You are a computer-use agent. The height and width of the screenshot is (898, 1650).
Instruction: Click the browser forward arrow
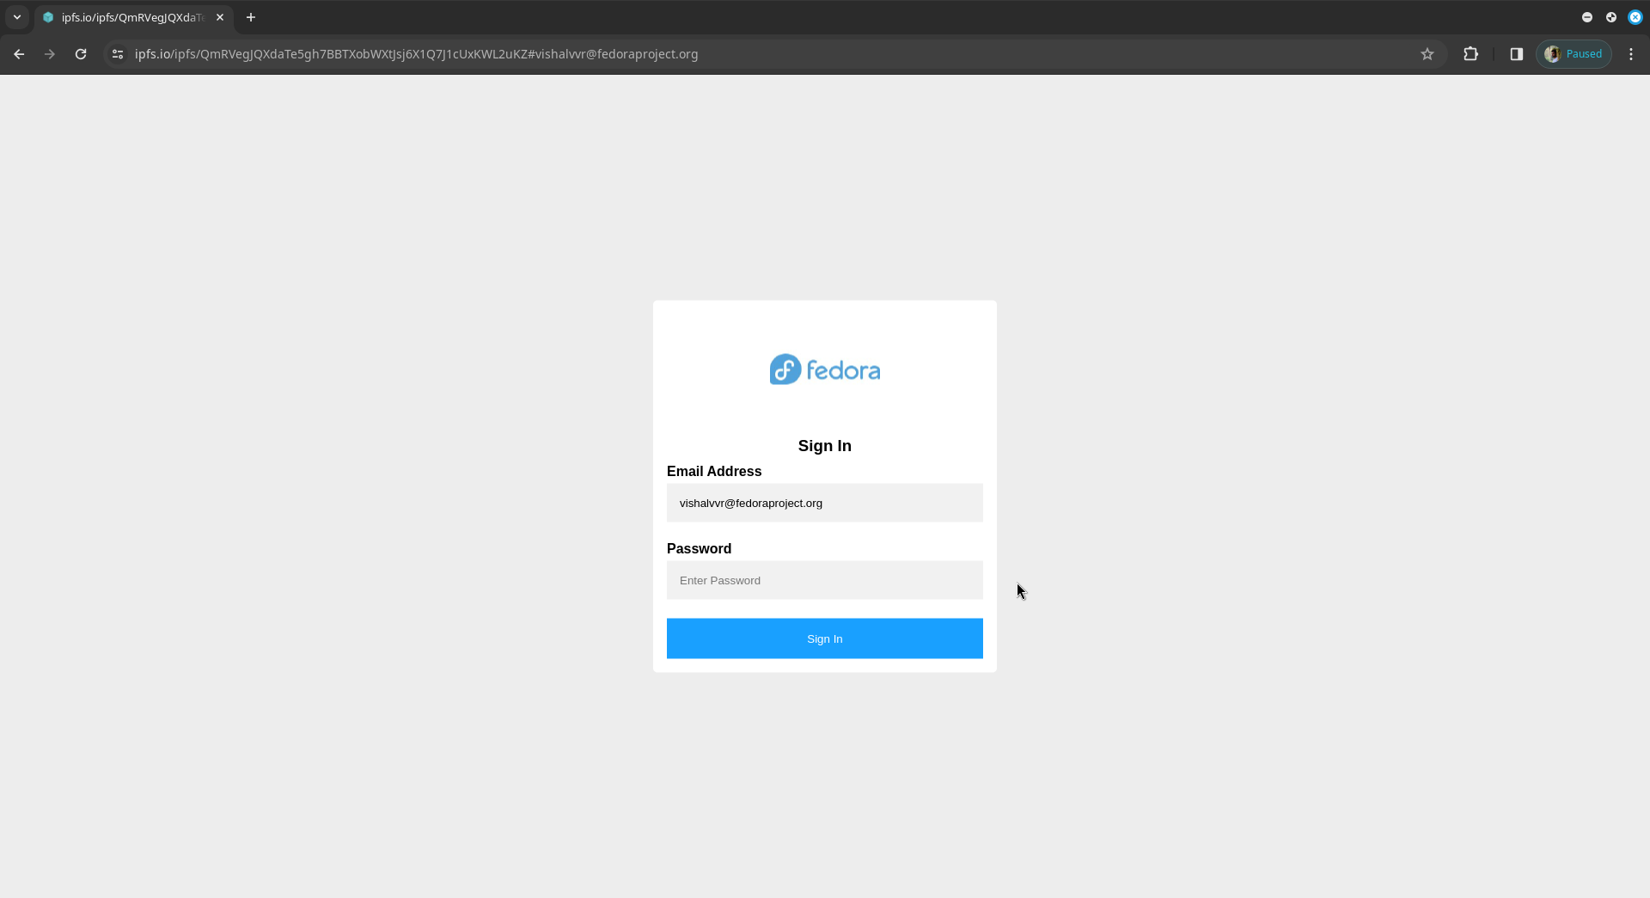click(50, 54)
